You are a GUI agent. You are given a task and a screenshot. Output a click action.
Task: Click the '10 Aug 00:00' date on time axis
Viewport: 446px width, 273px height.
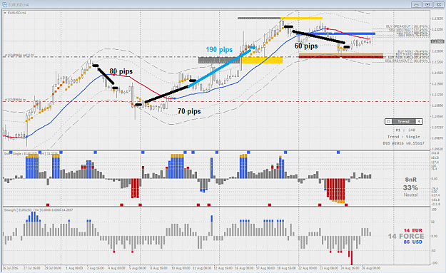pyautogui.click(x=181, y=268)
